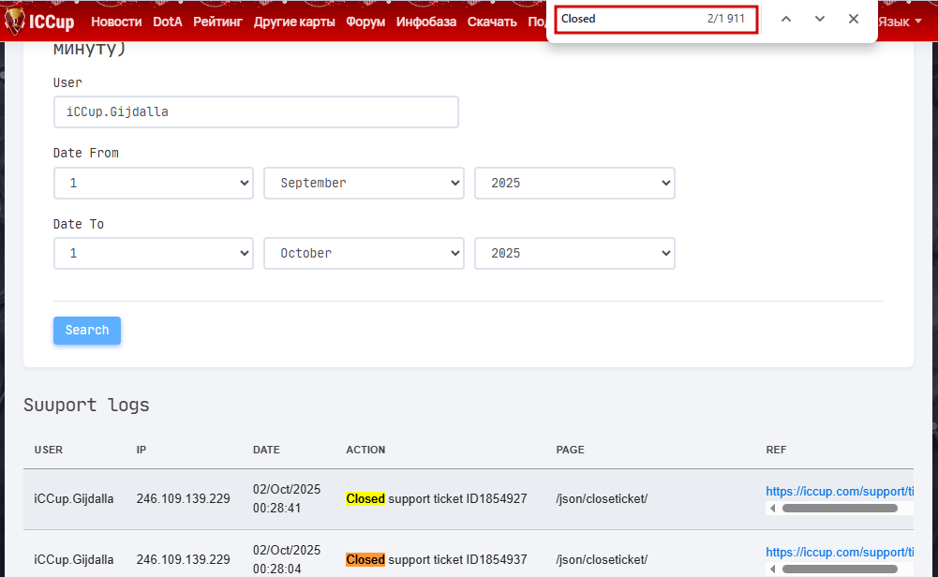Screen dimensions: 938x577
Task: Open Date To month dropdown October
Action: coord(364,254)
